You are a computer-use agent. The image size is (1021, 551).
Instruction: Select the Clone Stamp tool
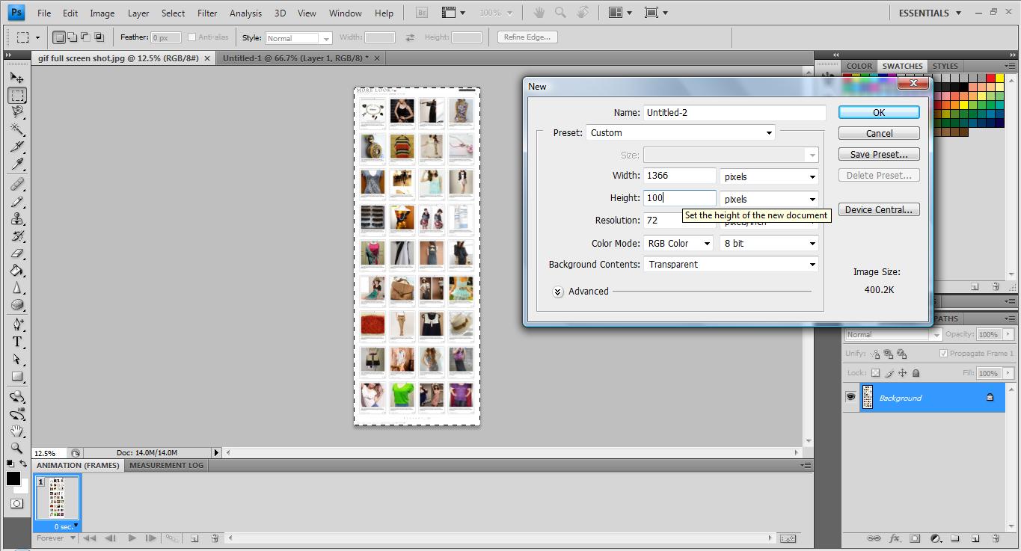click(16, 218)
